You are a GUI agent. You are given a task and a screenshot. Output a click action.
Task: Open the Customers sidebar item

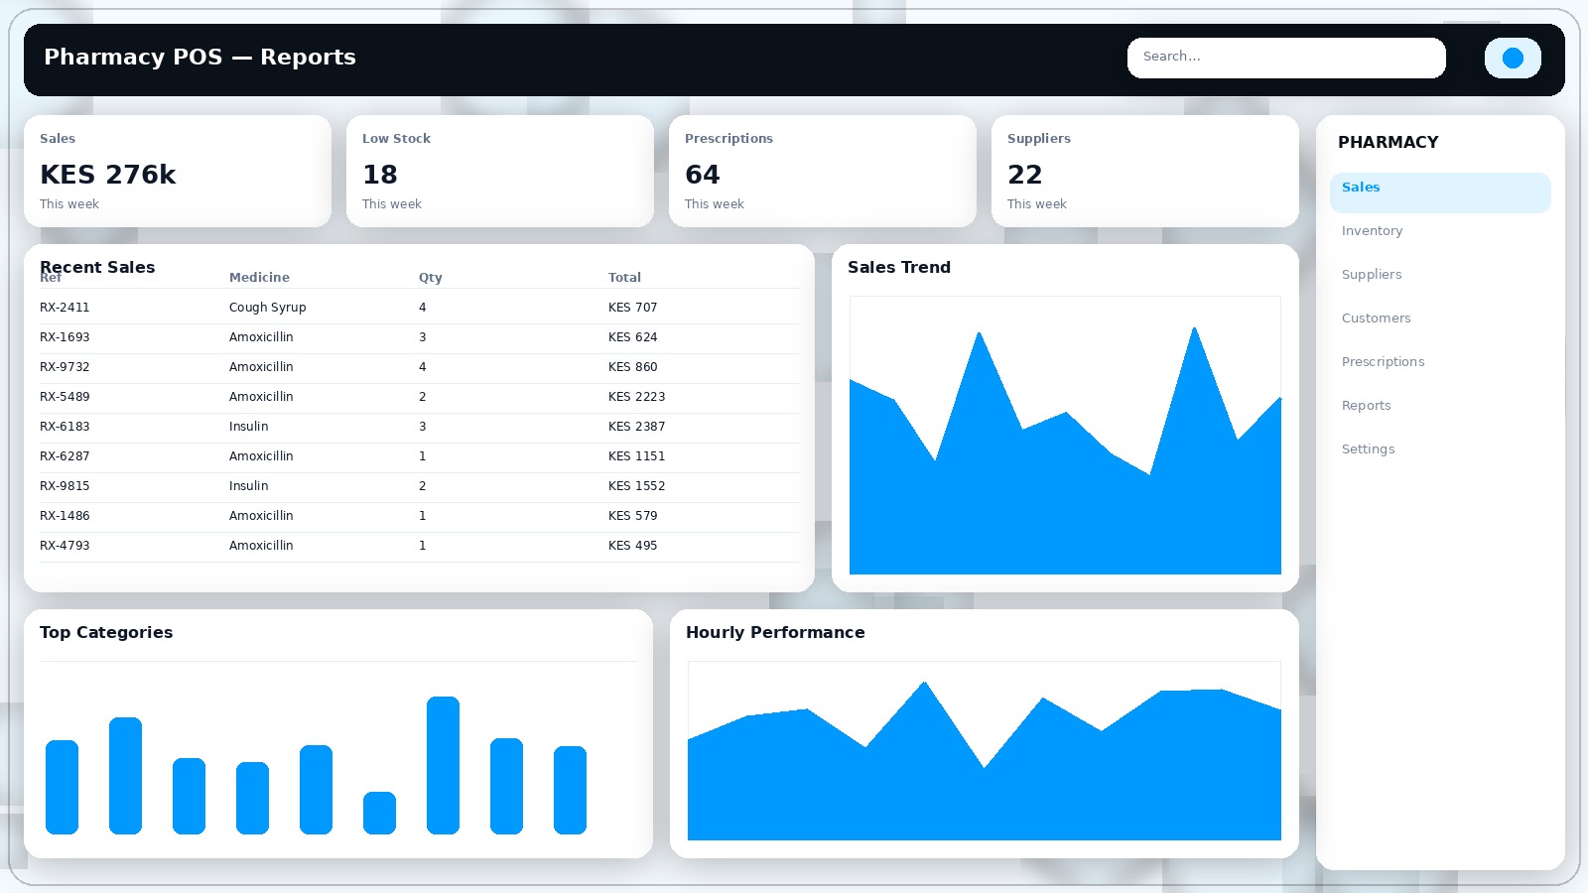[x=1376, y=319]
